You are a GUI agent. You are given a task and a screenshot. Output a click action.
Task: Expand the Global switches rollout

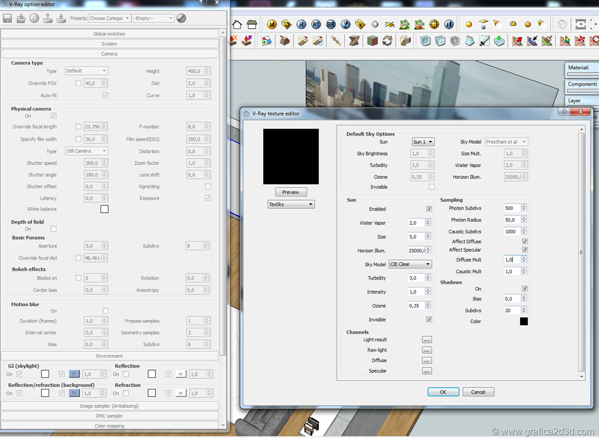pos(109,34)
